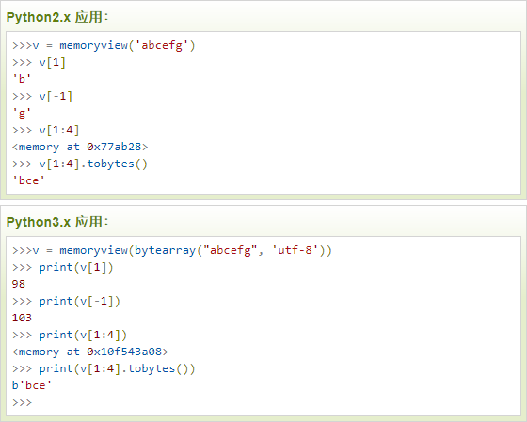This screenshot has height=422, width=527.
Task: Click the 'Python2.x 应用:' heading
Action: tap(57, 17)
